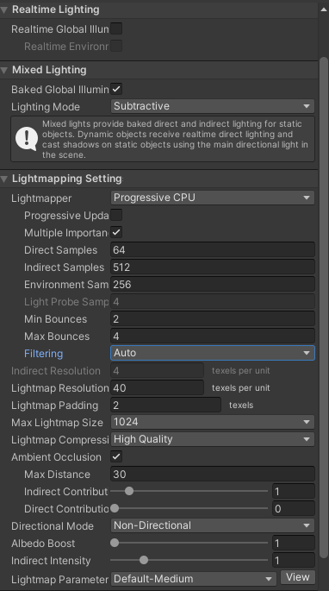Screen dimensions: 329x591
Task: Disable Ambient Occlusion checkbox
Action: tap(116, 456)
